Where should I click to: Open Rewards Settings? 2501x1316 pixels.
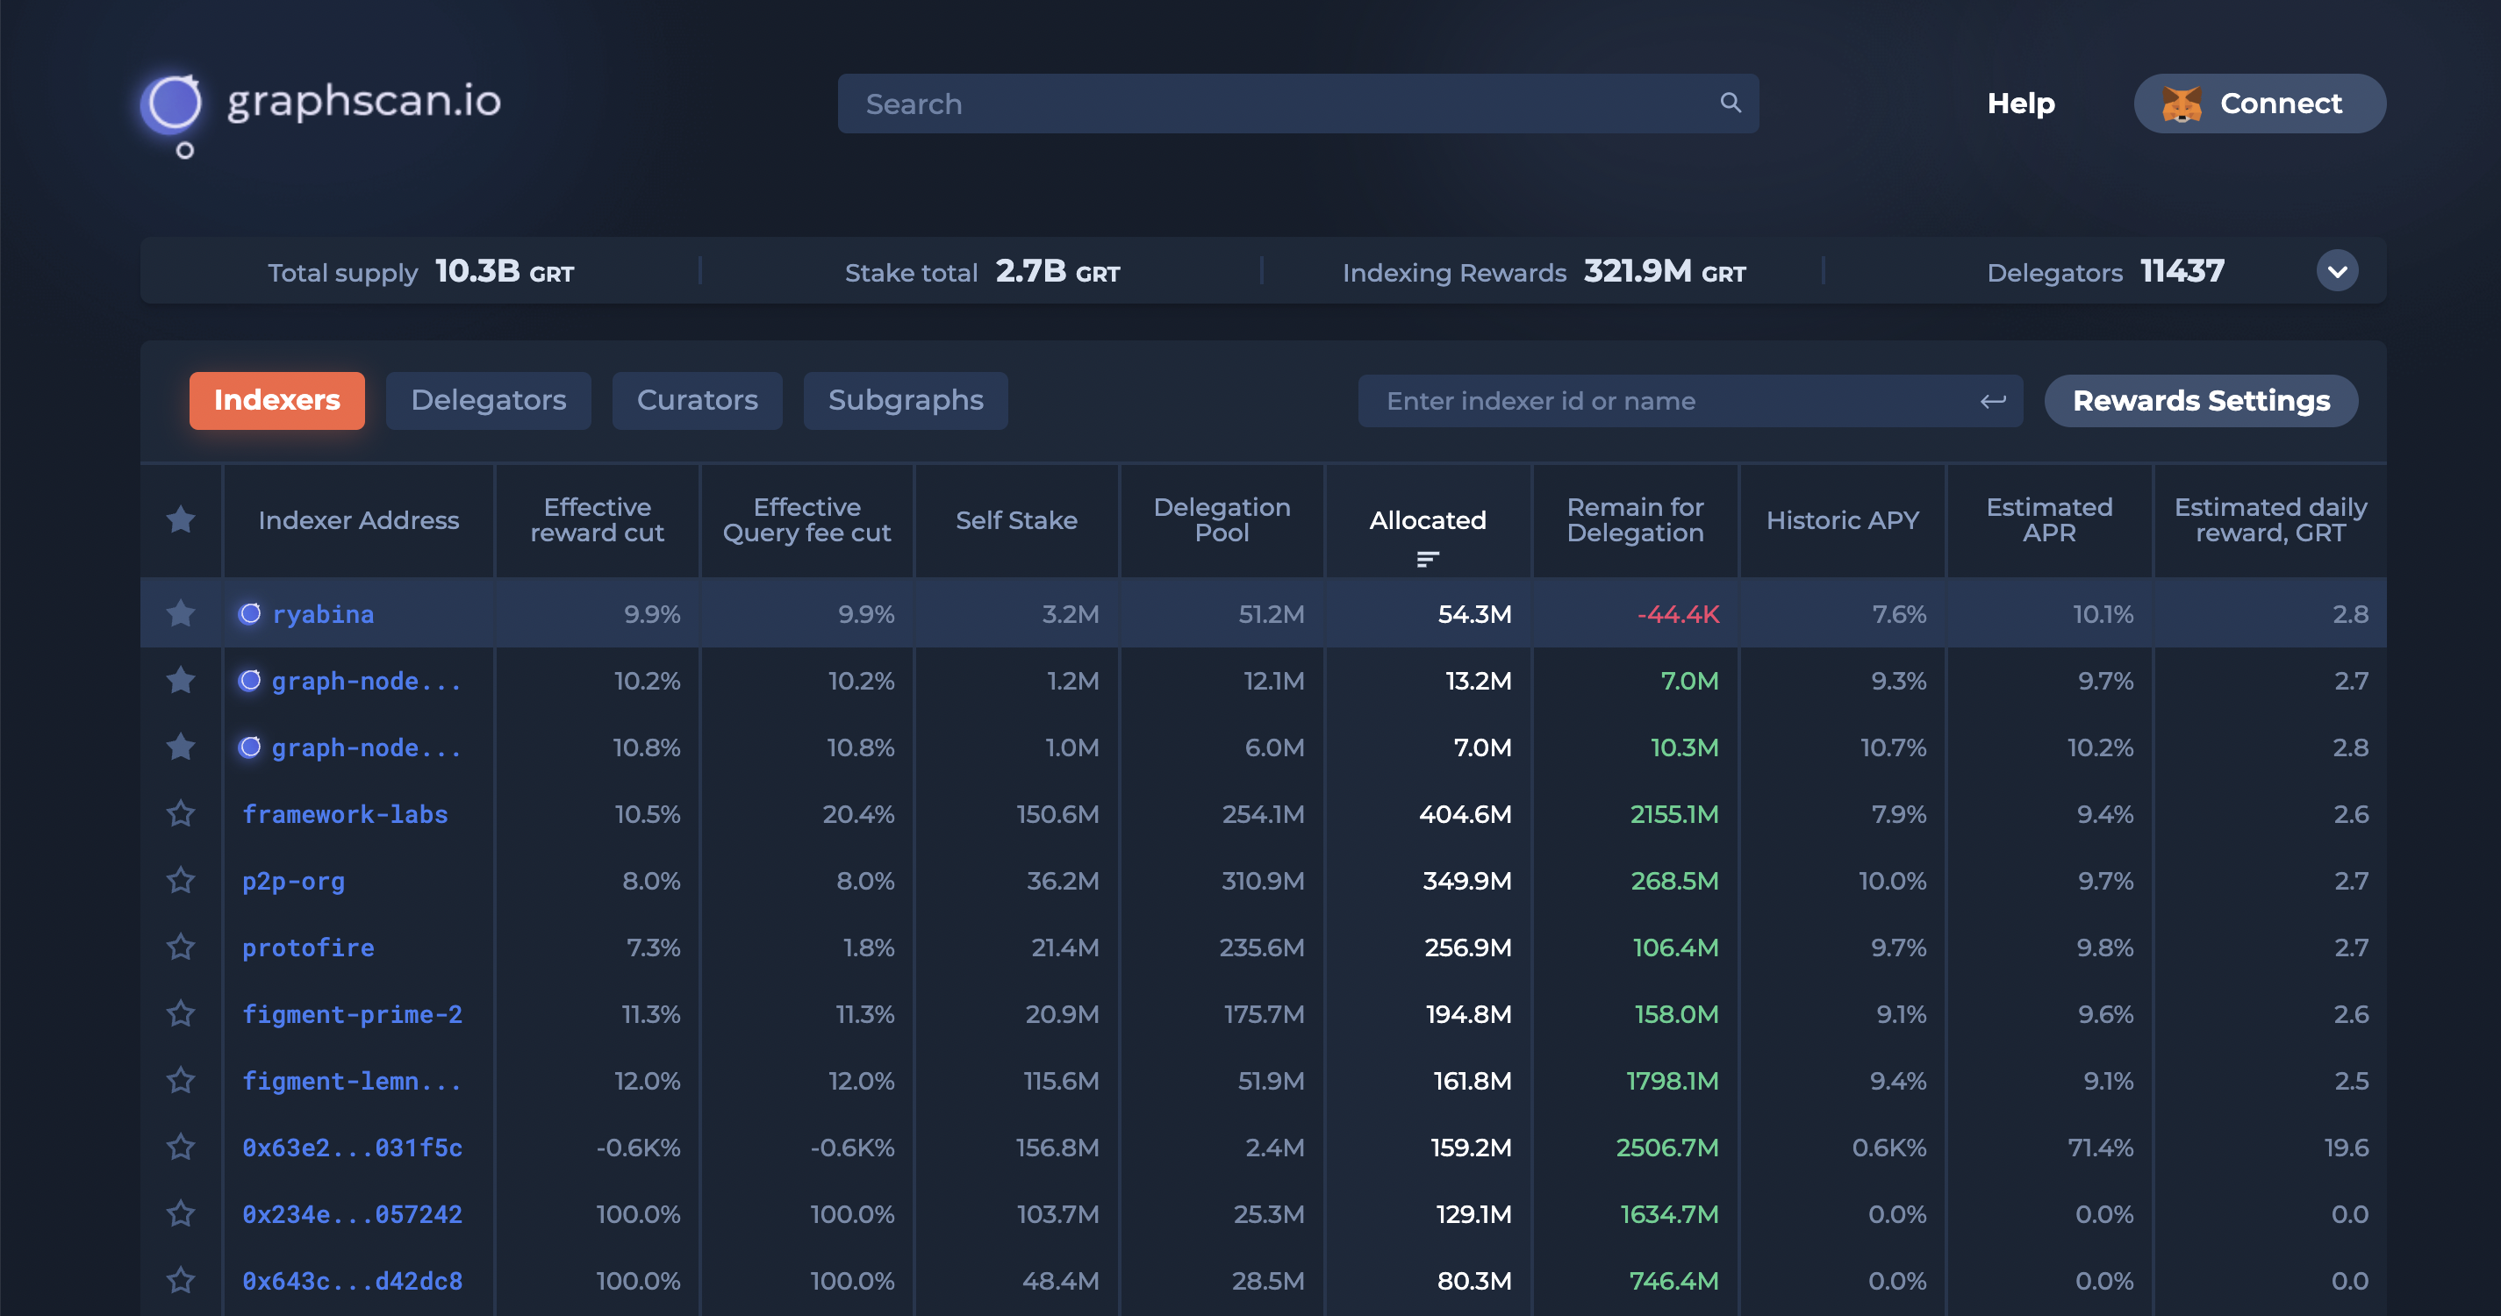click(x=2200, y=401)
